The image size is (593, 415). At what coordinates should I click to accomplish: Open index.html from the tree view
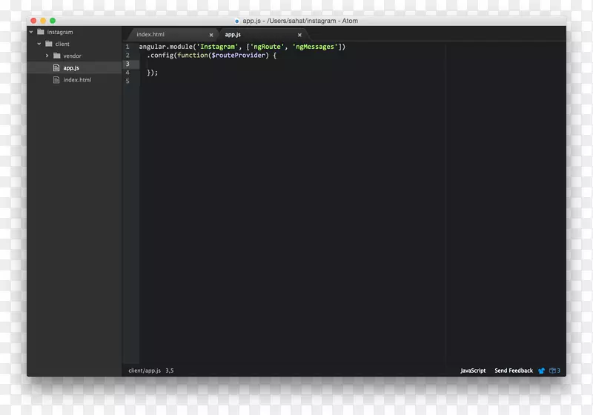(x=77, y=80)
